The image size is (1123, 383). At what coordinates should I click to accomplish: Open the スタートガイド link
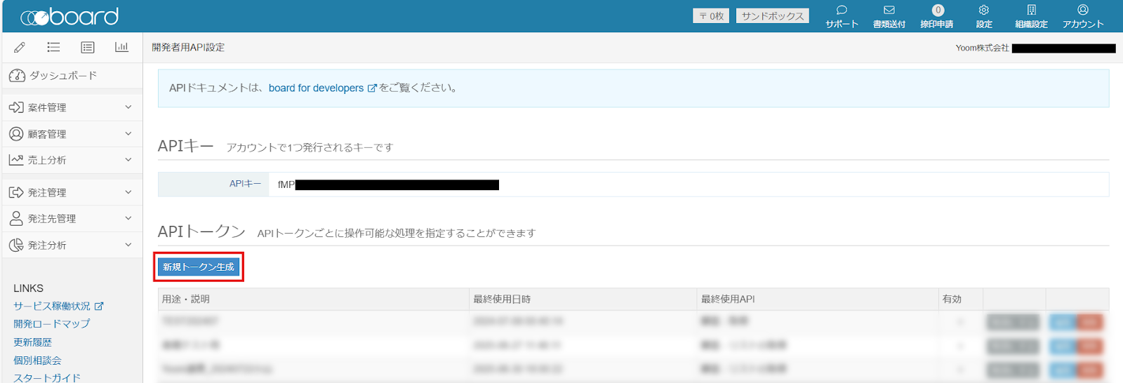47,377
